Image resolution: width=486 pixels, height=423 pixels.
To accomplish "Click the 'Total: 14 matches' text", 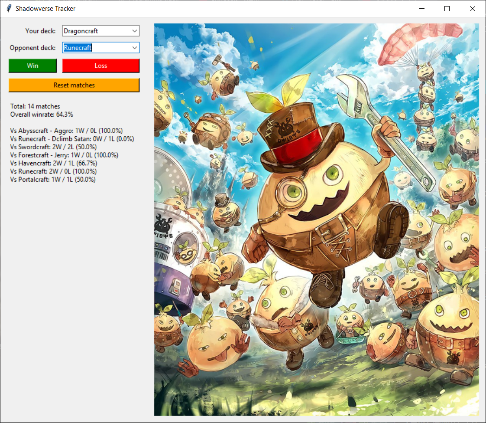I will pos(35,106).
